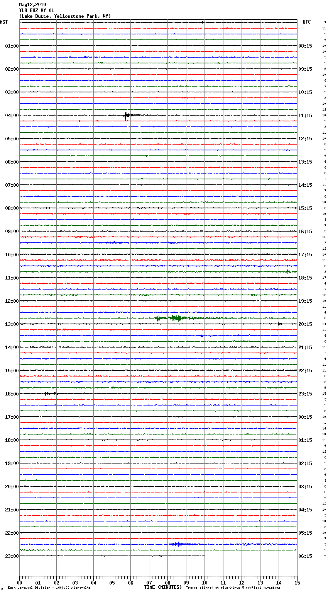Select the 11:00 MST hour label
This screenshot has width=328, height=593.
coord(12,278)
